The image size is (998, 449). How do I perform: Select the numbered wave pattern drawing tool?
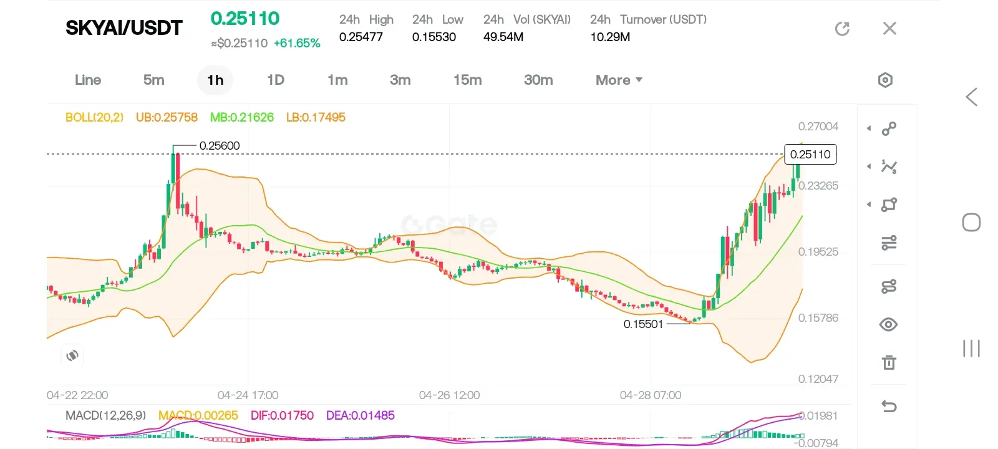pos(889,167)
